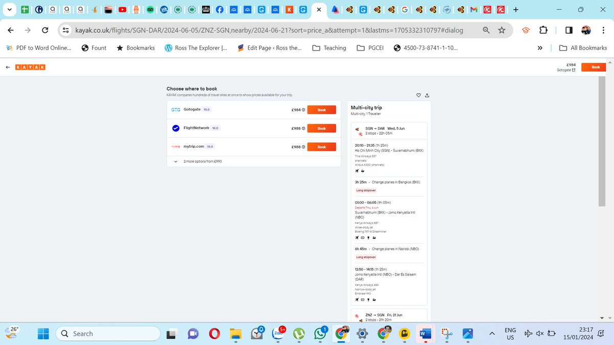Show more hidden bookmarks chevron
Screen dimensions: 614x345
coord(540,48)
